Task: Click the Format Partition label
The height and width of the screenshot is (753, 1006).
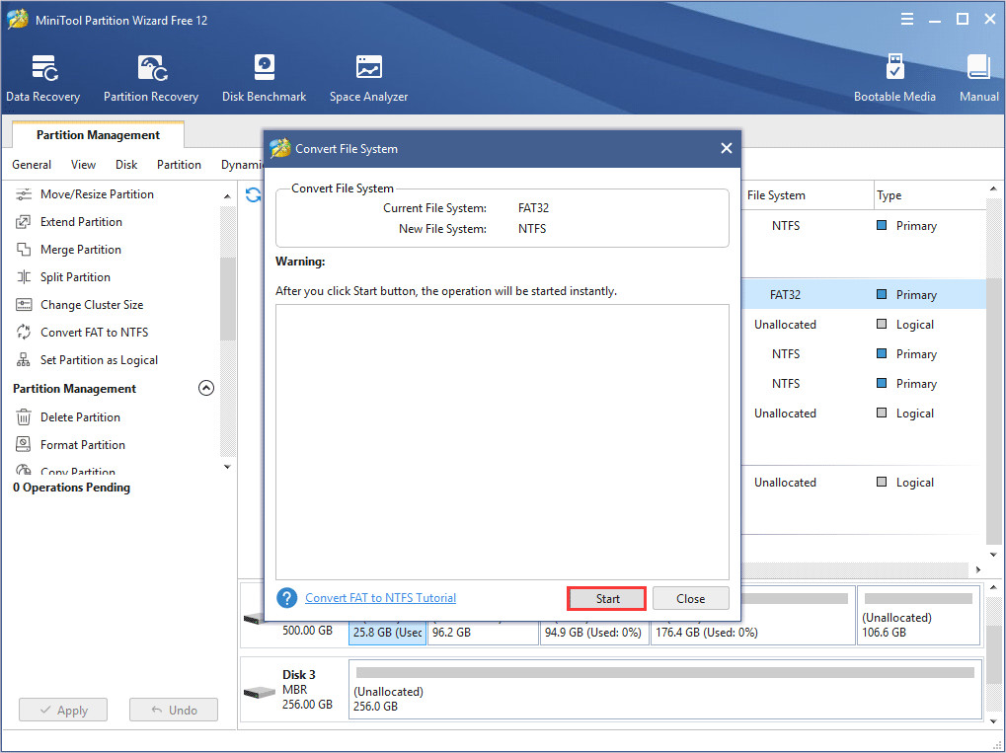Action: coord(83,444)
